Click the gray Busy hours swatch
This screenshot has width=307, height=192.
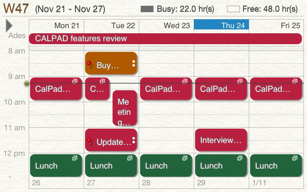point(147,9)
